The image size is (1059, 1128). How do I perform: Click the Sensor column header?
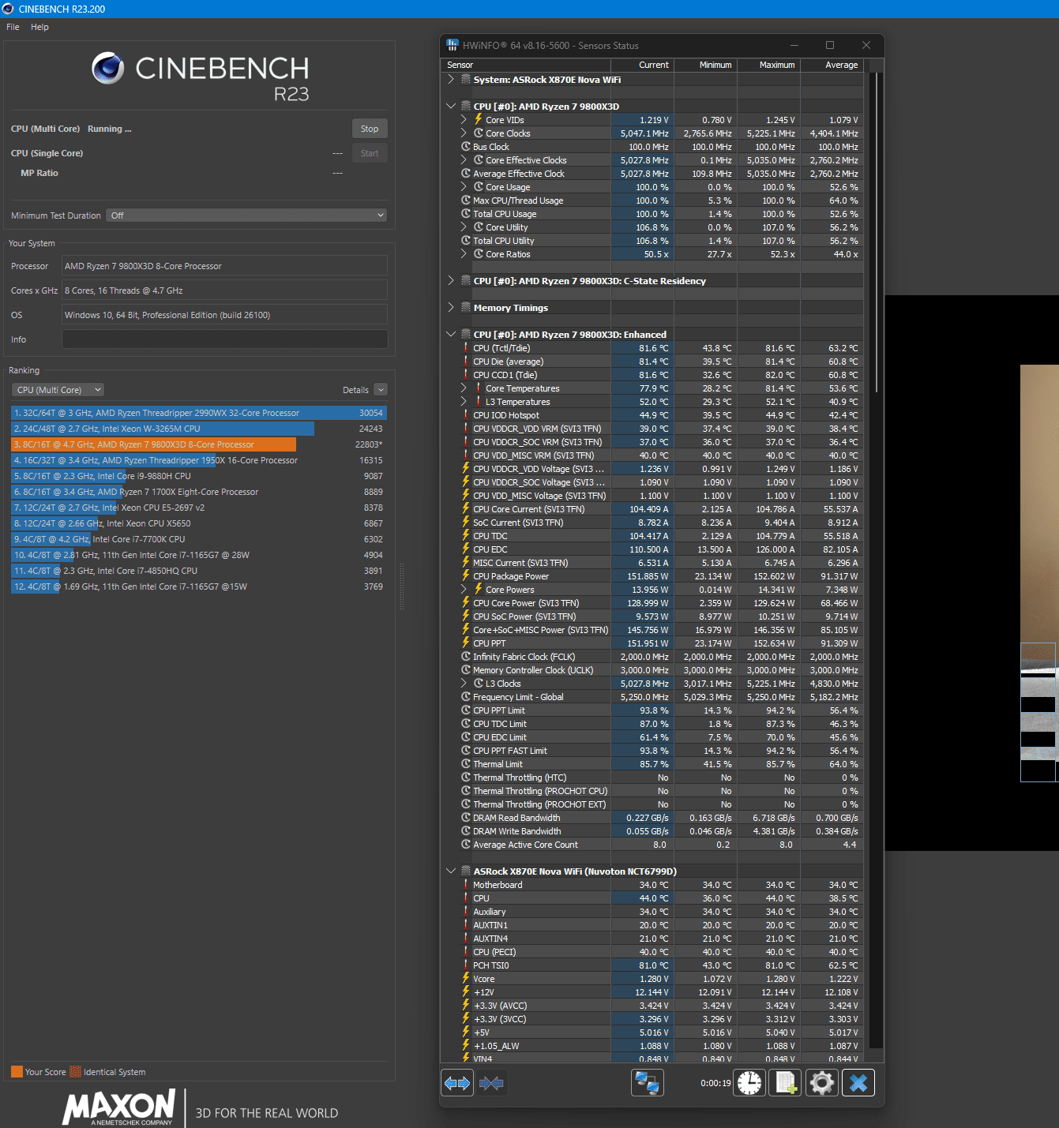coord(525,65)
